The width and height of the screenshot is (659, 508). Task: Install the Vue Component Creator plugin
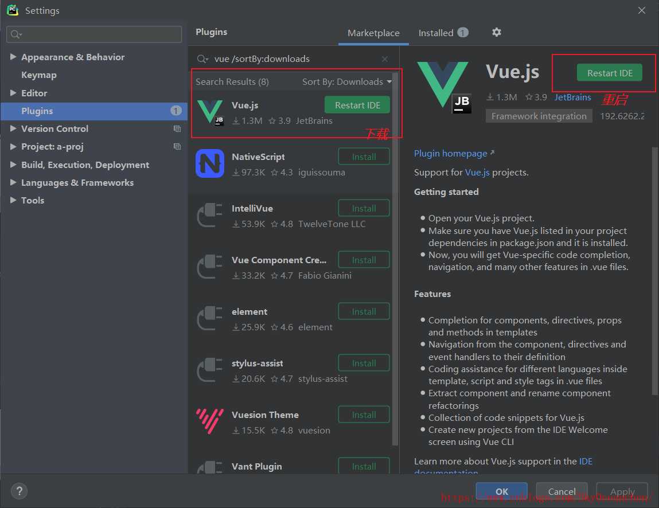pyautogui.click(x=364, y=260)
